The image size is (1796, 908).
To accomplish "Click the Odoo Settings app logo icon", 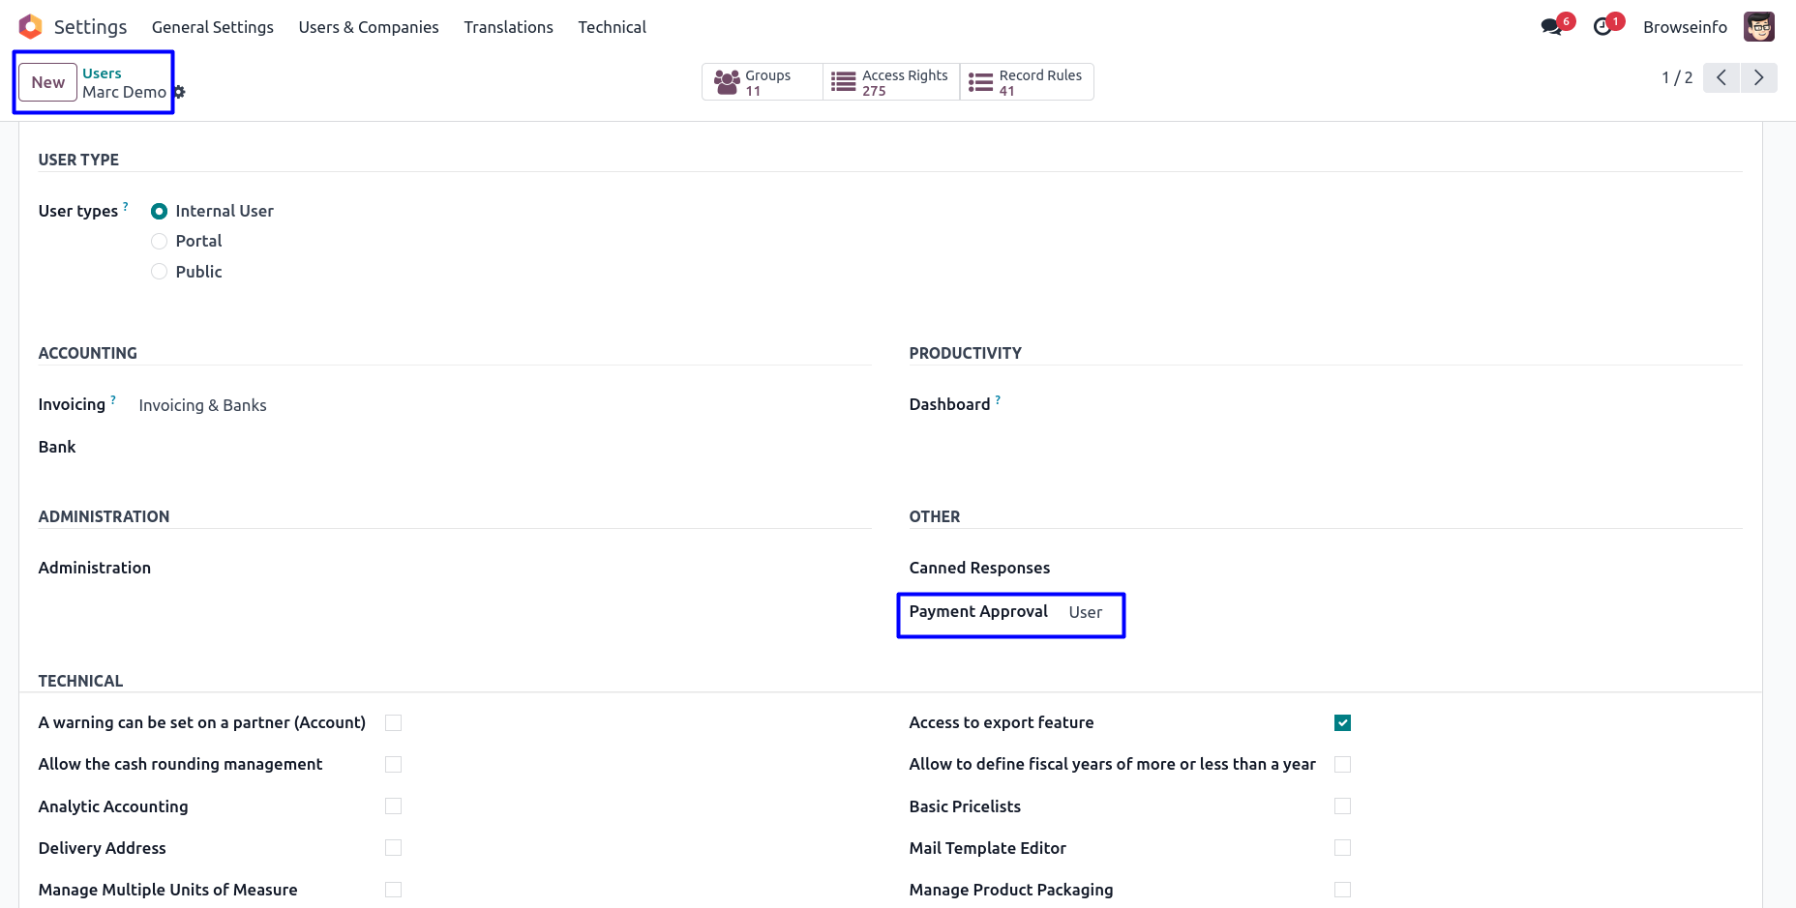I will [30, 27].
